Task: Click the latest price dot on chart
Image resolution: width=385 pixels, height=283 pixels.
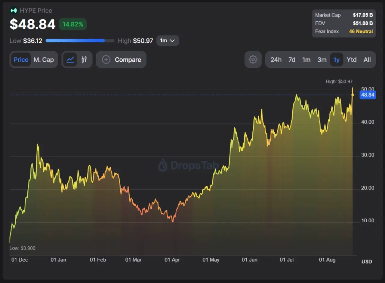Action: 353,95
